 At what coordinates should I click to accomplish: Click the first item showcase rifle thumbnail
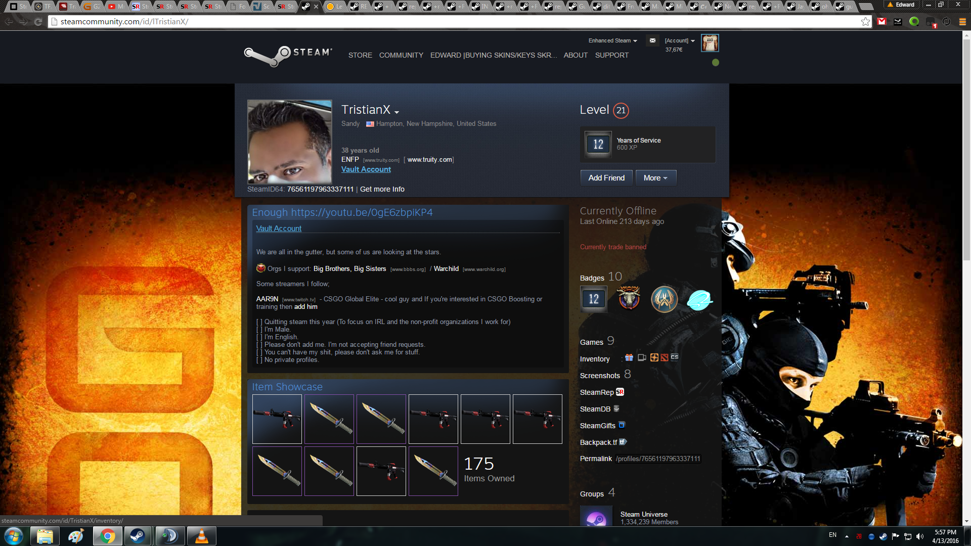[277, 419]
